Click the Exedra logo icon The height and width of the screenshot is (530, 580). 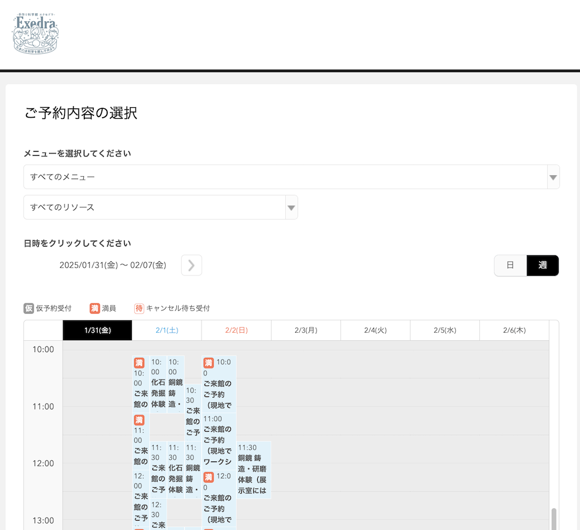point(35,33)
